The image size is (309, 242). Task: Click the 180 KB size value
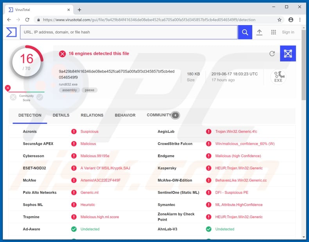pos(193,74)
